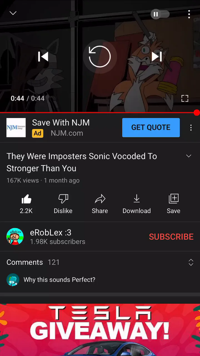Screen dimensions: 200x356
Task: Download the video
Action: point(137,204)
